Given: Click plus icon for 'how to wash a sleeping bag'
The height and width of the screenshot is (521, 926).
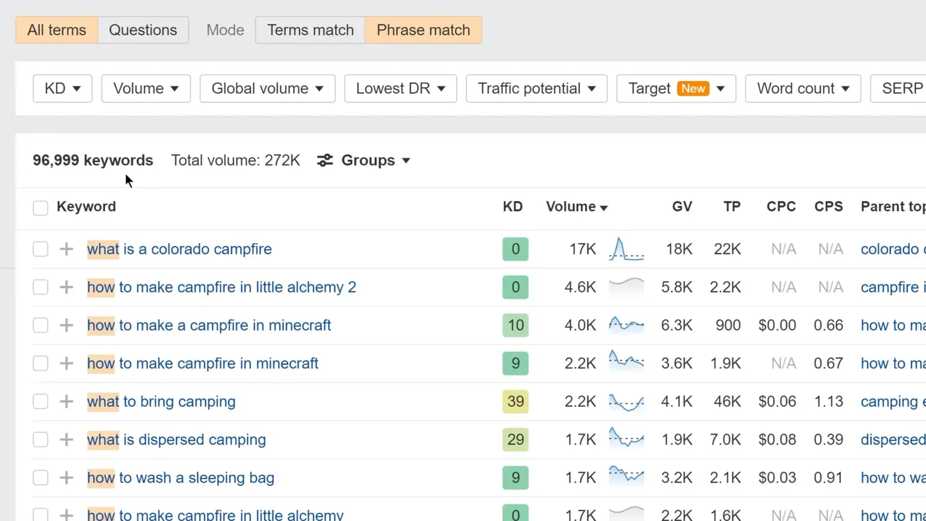Looking at the screenshot, I should pyautogui.click(x=67, y=478).
